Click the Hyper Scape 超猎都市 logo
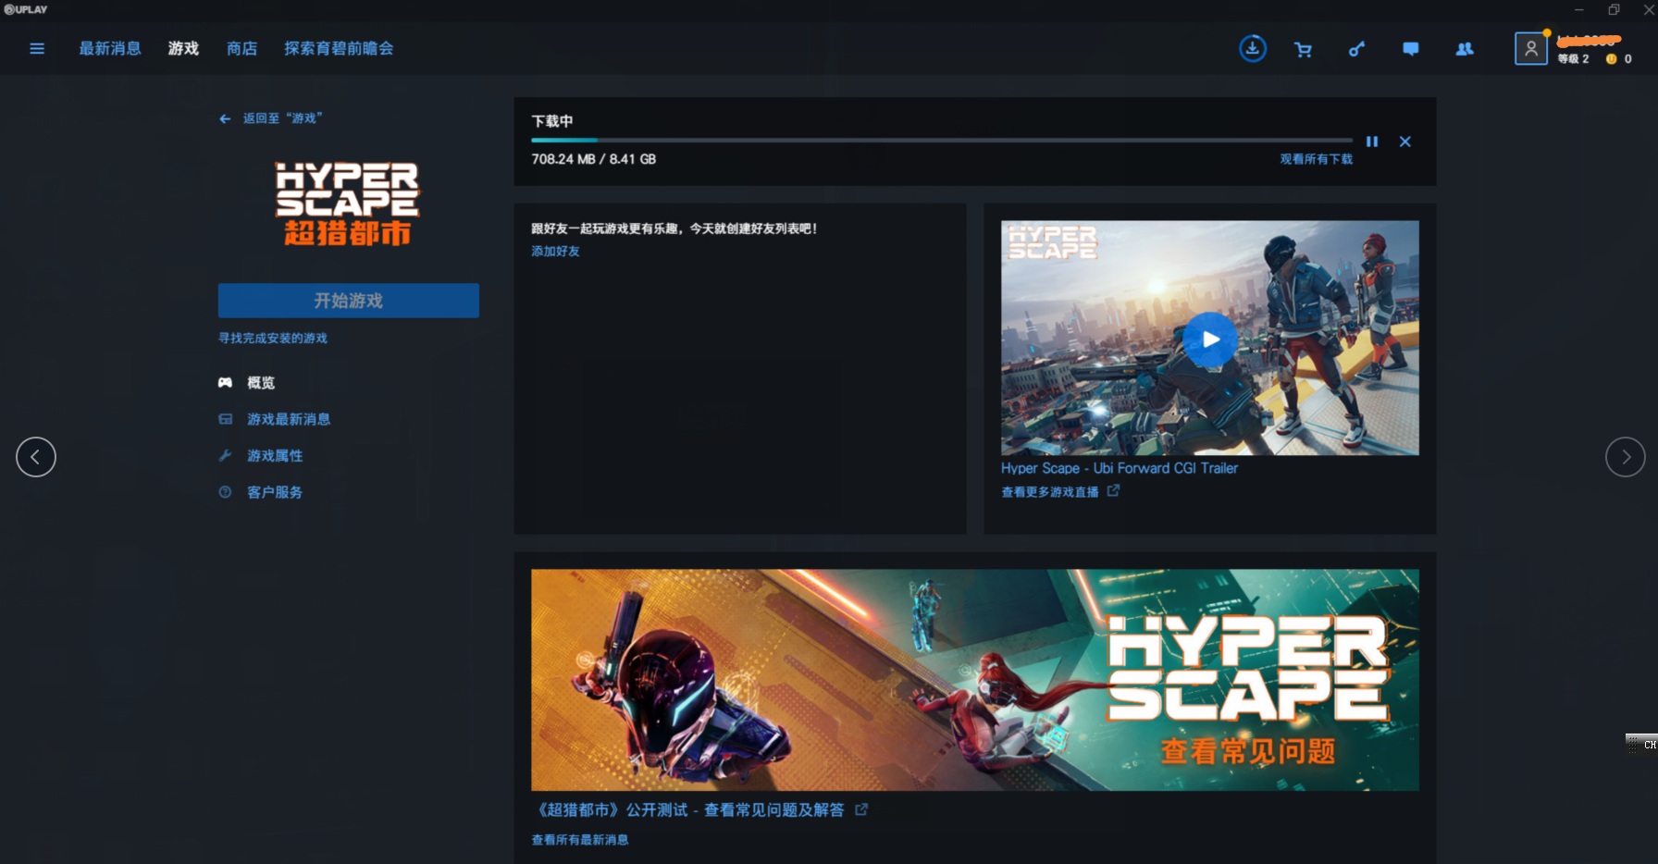 tap(348, 204)
